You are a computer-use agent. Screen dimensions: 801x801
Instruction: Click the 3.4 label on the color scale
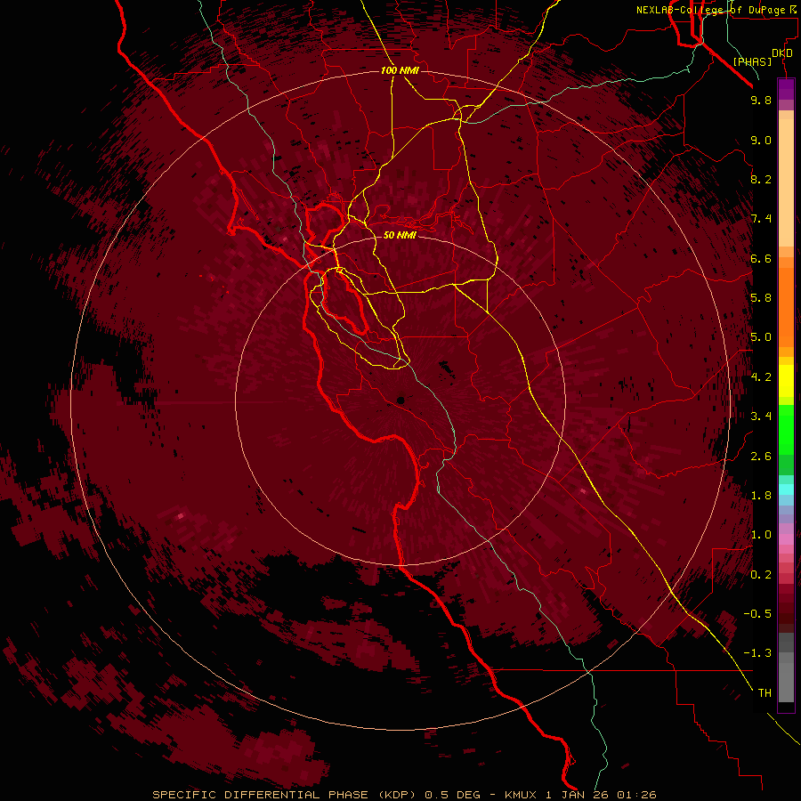[761, 417]
